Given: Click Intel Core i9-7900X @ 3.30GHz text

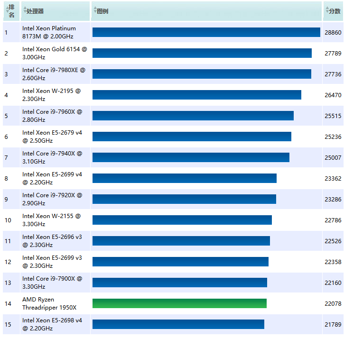Looking at the screenshot, I should (52, 283).
